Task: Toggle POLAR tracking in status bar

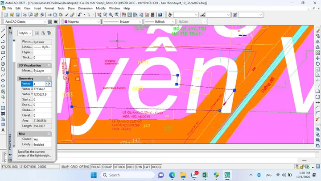Action: tap(96, 167)
